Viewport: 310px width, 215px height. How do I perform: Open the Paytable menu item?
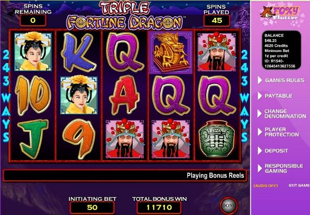(x=278, y=96)
